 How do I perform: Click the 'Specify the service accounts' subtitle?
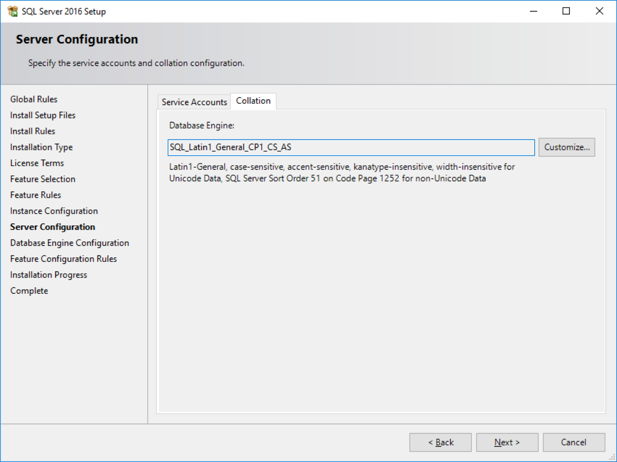[x=136, y=63]
